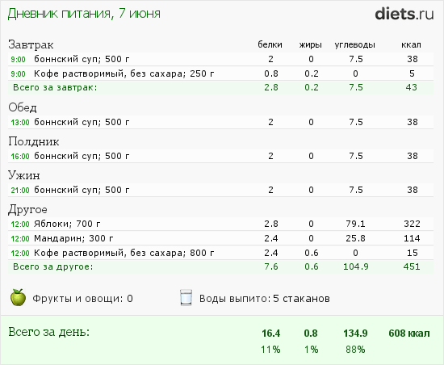Click the Воды выпито: 5 стаканов label
Viewport: 444px width, 365px height.
265,299
